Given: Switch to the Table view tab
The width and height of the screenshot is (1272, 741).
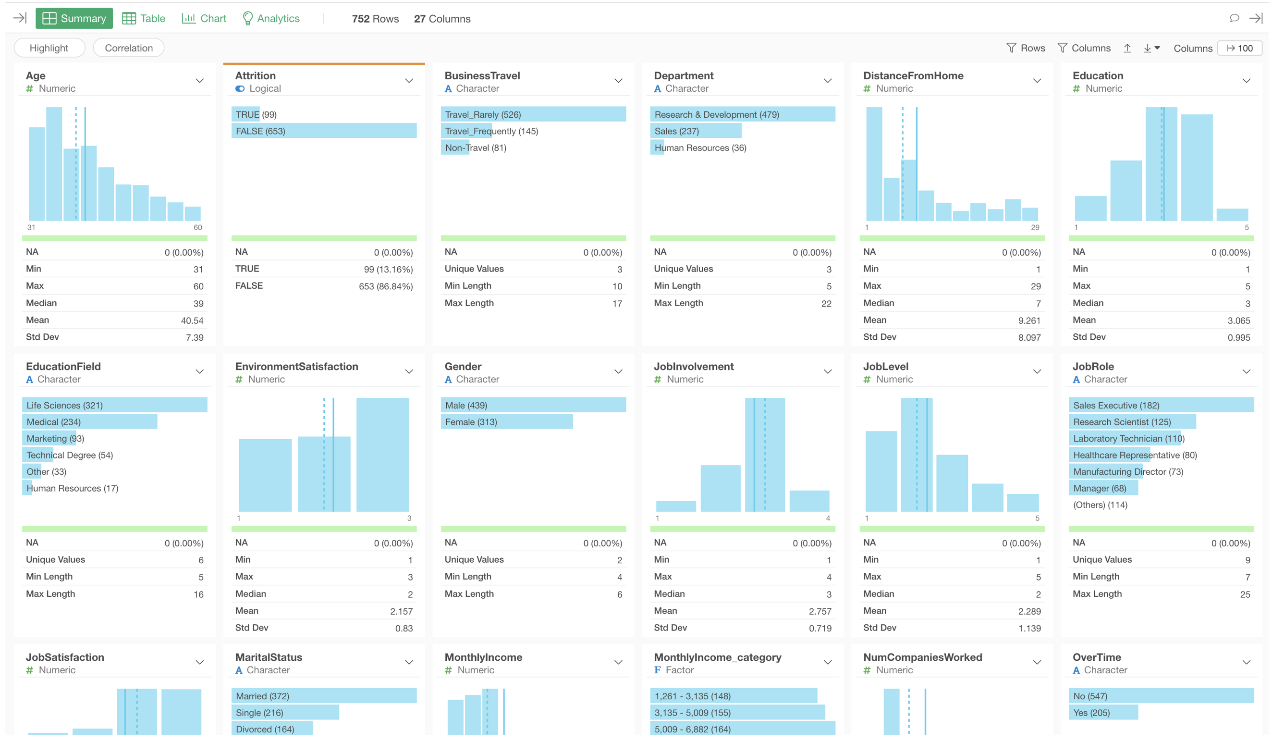Looking at the screenshot, I should click(144, 18).
